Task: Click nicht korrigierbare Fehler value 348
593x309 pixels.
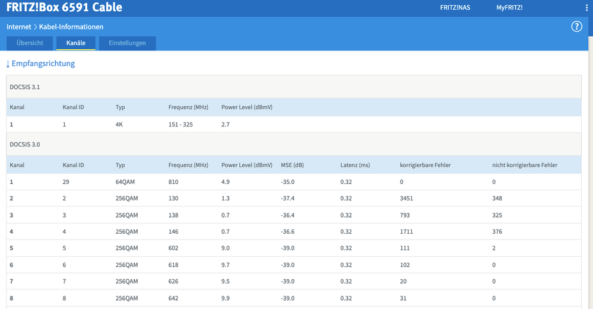Action: coord(497,198)
